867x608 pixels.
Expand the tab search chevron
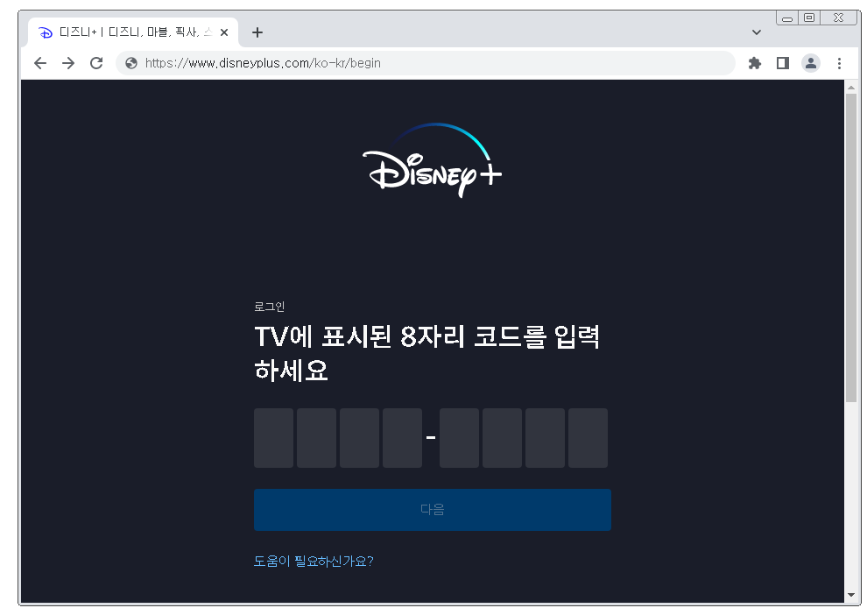coord(757,32)
